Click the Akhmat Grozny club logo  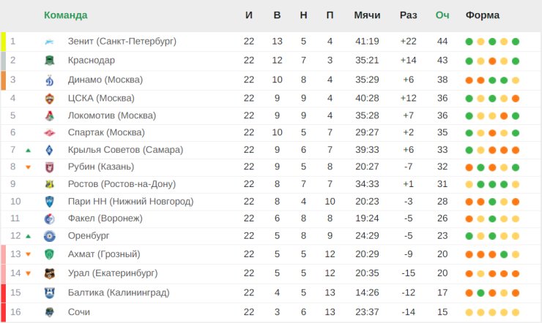49,254
